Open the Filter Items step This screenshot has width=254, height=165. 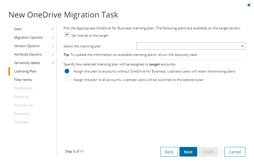(23, 80)
